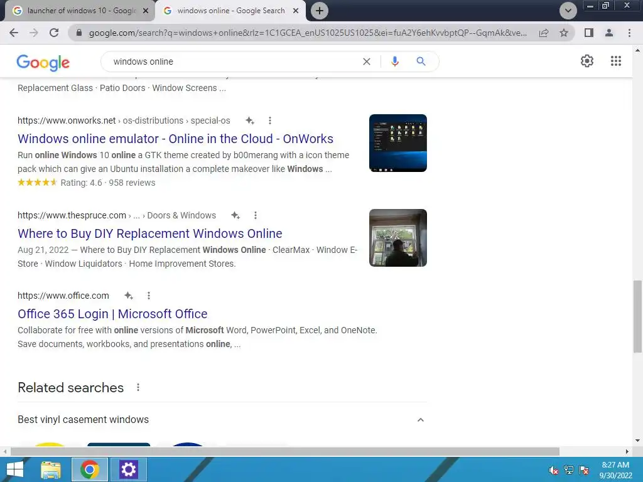This screenshot has width=643, height=482.
Task: Click the onworks.net result URL
Action: (x=124, y=120)
